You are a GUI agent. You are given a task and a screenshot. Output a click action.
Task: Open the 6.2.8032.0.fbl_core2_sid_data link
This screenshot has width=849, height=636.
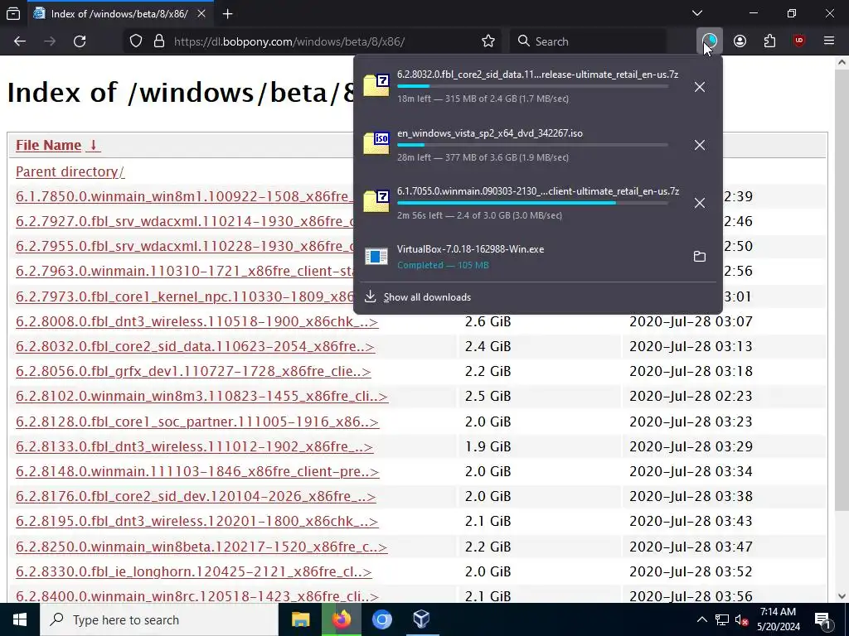(195, 347)
